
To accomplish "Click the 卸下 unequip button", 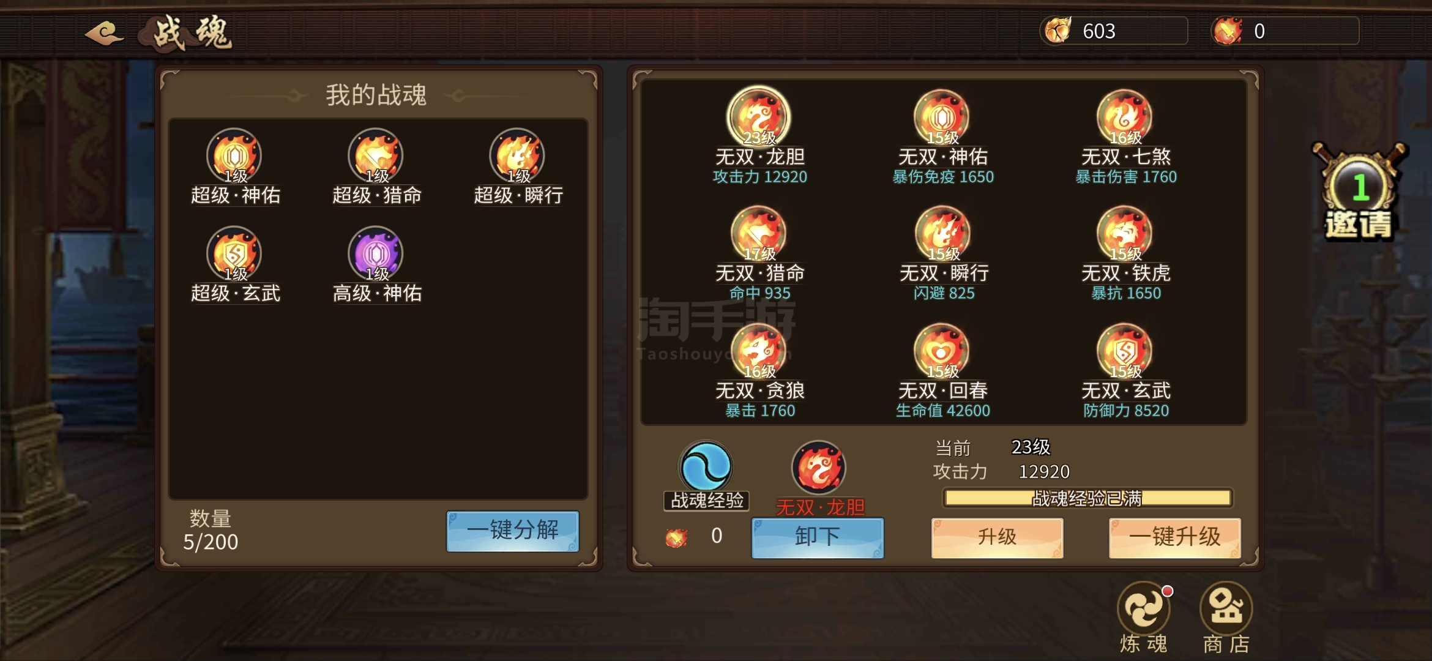I will 818,537.
